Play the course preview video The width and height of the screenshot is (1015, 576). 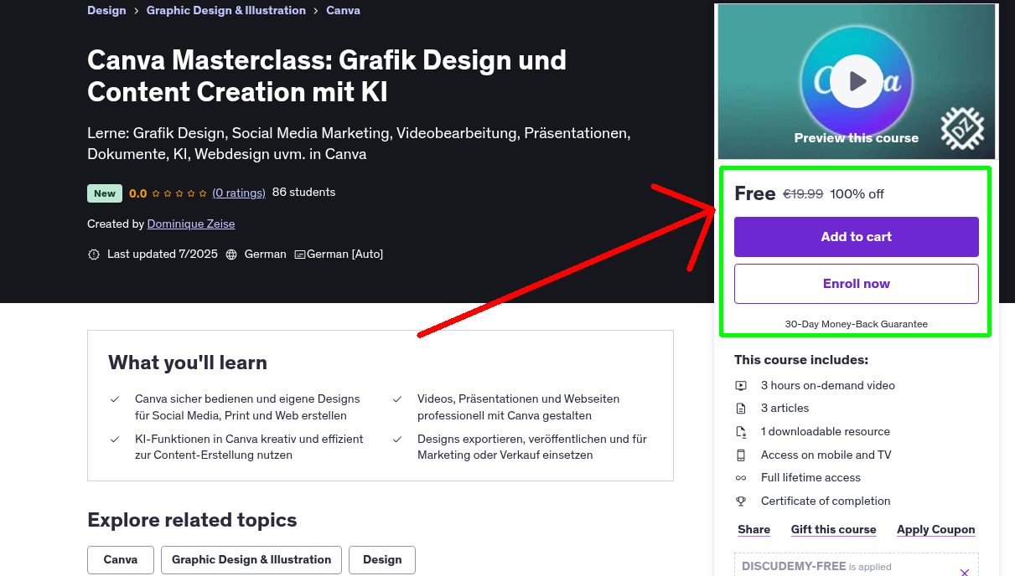coord(855,80)
